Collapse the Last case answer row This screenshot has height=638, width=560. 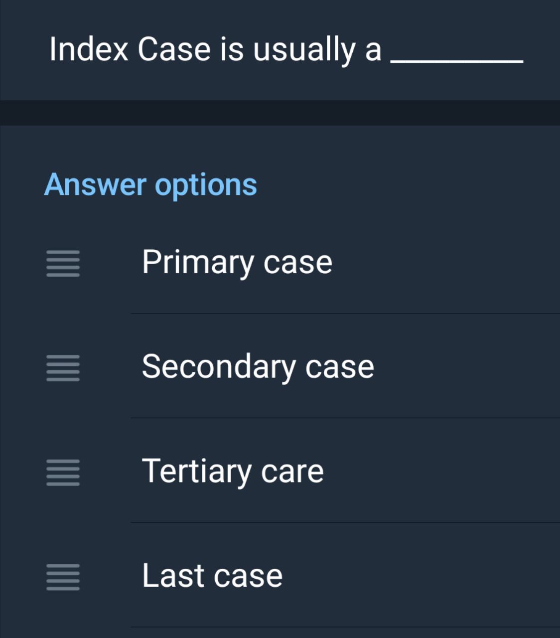[211, 575]
